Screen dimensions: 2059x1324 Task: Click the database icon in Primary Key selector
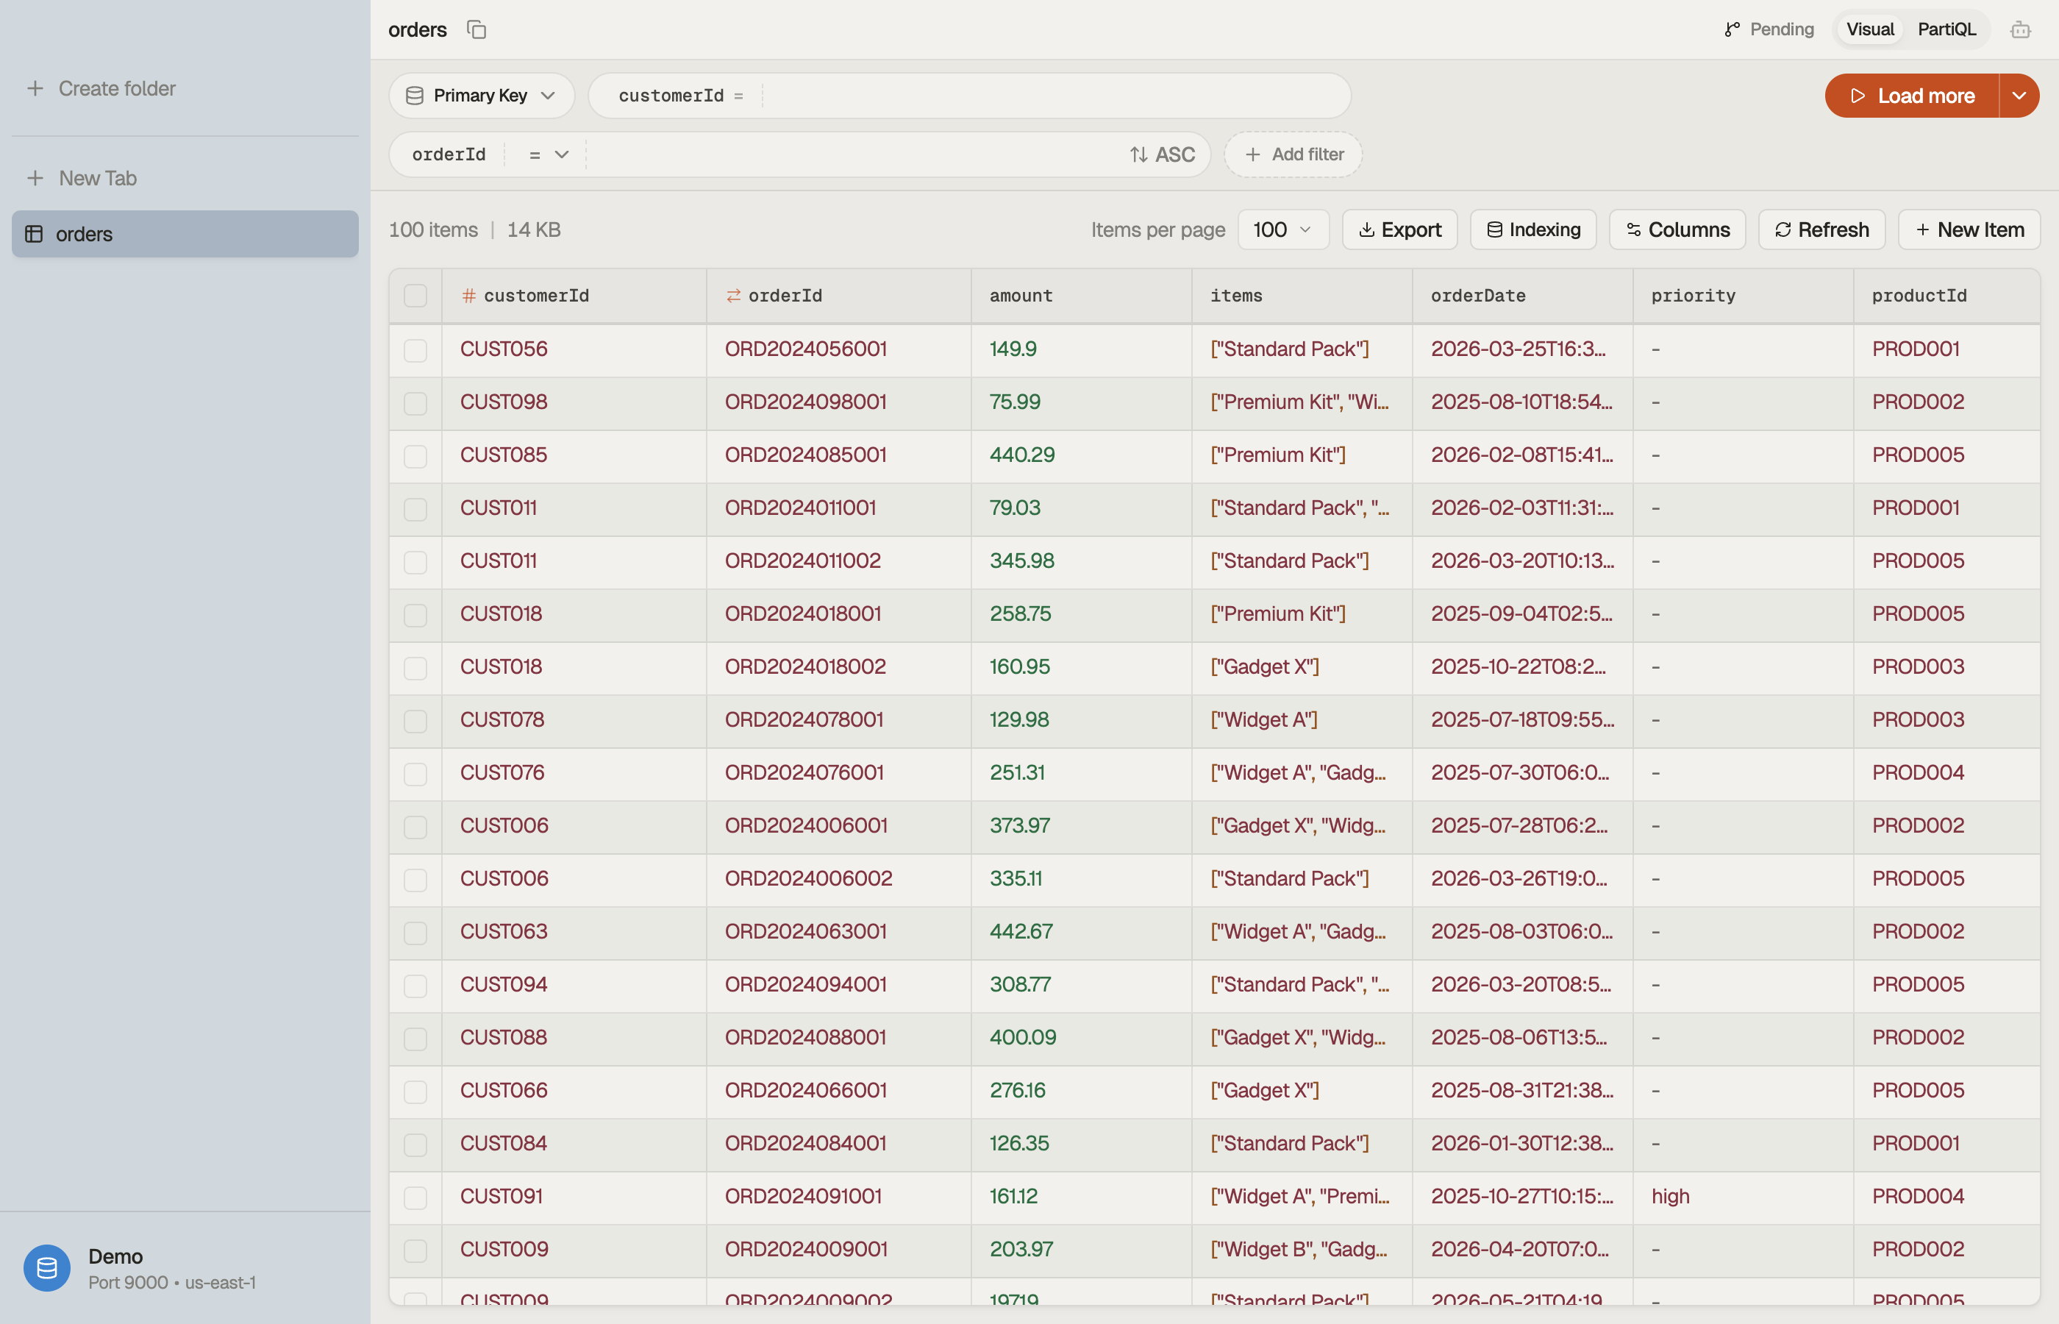[x=414, y=96]
